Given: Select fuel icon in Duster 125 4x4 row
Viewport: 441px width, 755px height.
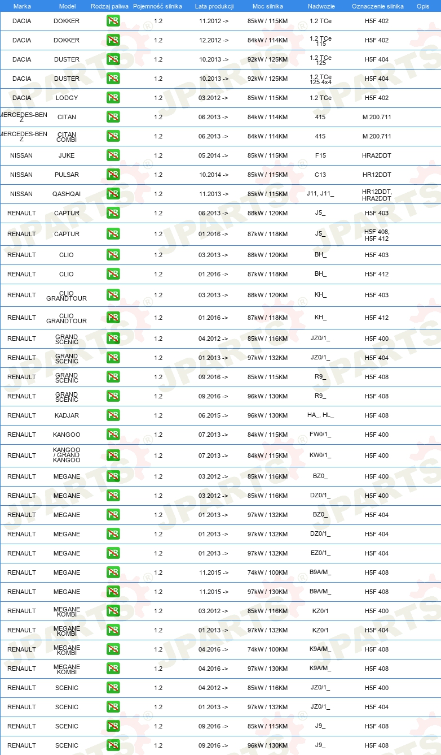Looking at the screenshot, I should click(x=113, y=79).
